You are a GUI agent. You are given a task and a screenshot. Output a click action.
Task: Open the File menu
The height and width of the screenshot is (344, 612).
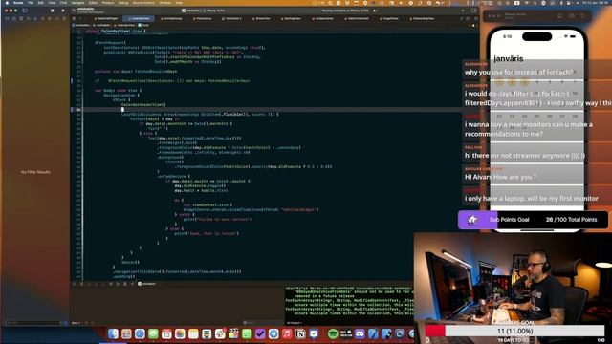click(x=30, y=3)
